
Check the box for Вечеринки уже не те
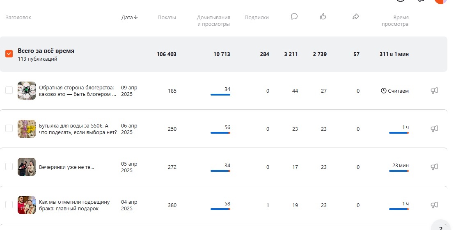tap(9, 166)
